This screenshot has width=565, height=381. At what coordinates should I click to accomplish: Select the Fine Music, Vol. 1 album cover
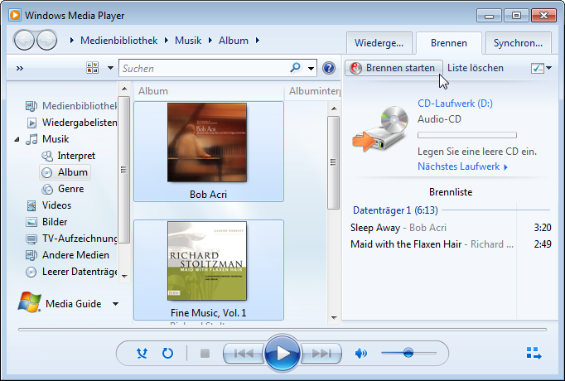tap(207, 261)
